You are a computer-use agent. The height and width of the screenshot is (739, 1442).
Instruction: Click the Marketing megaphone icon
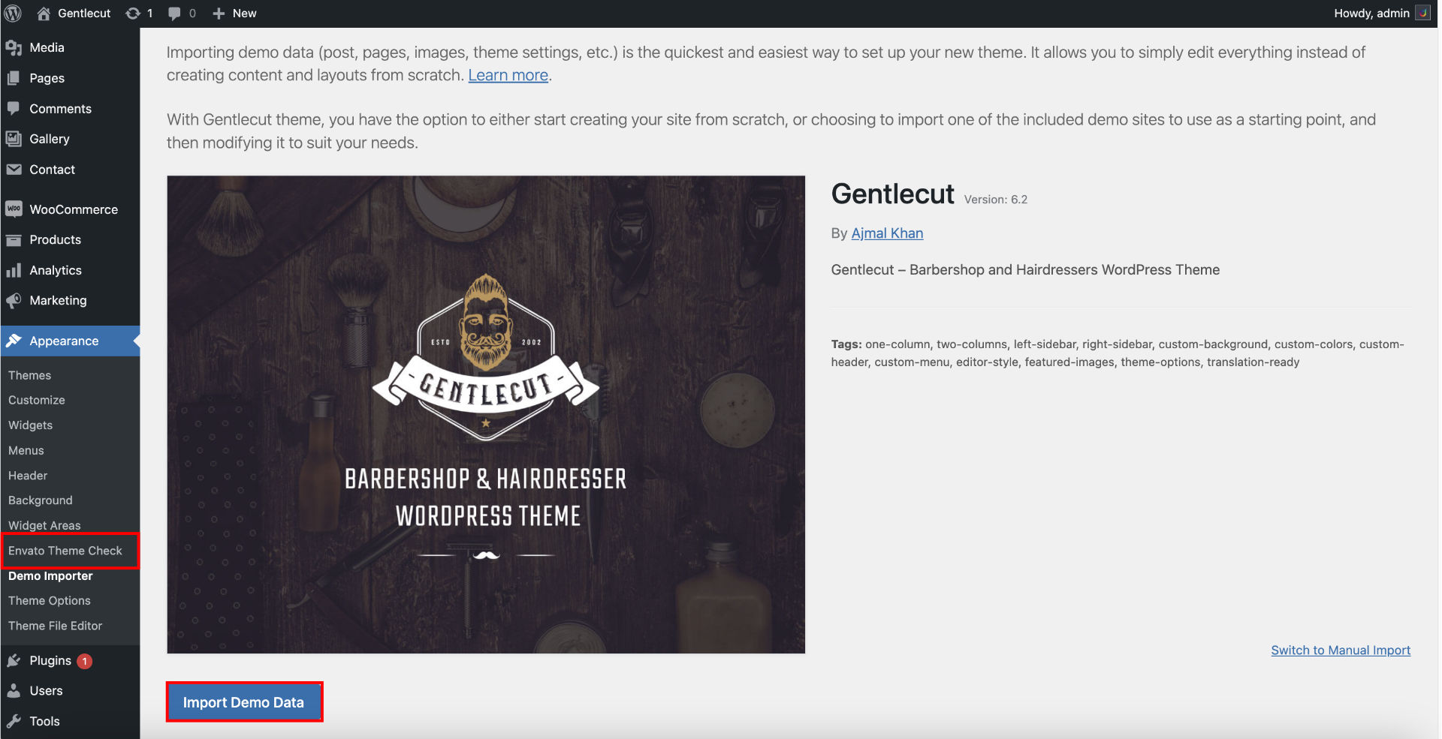click(14, 301)
